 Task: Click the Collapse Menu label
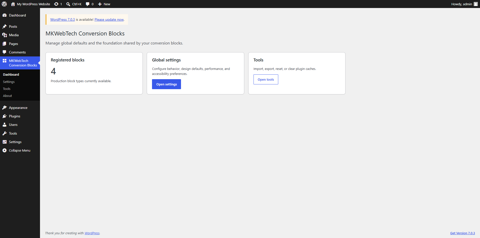click(x=19, y=150)
